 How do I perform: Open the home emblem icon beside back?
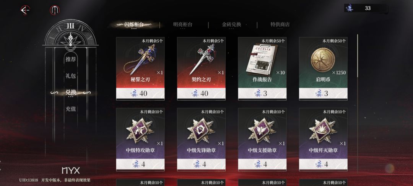pyautogui.click(x=55, y=10)
